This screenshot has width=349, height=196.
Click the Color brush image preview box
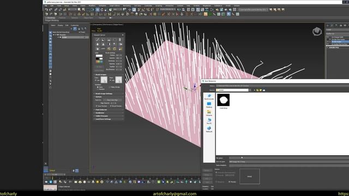104,80
